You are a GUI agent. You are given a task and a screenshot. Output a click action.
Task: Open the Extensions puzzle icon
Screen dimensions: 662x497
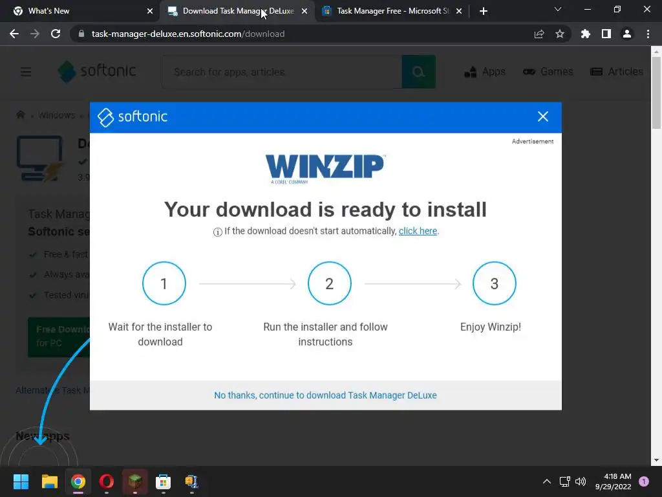click(x=585, y=34)
